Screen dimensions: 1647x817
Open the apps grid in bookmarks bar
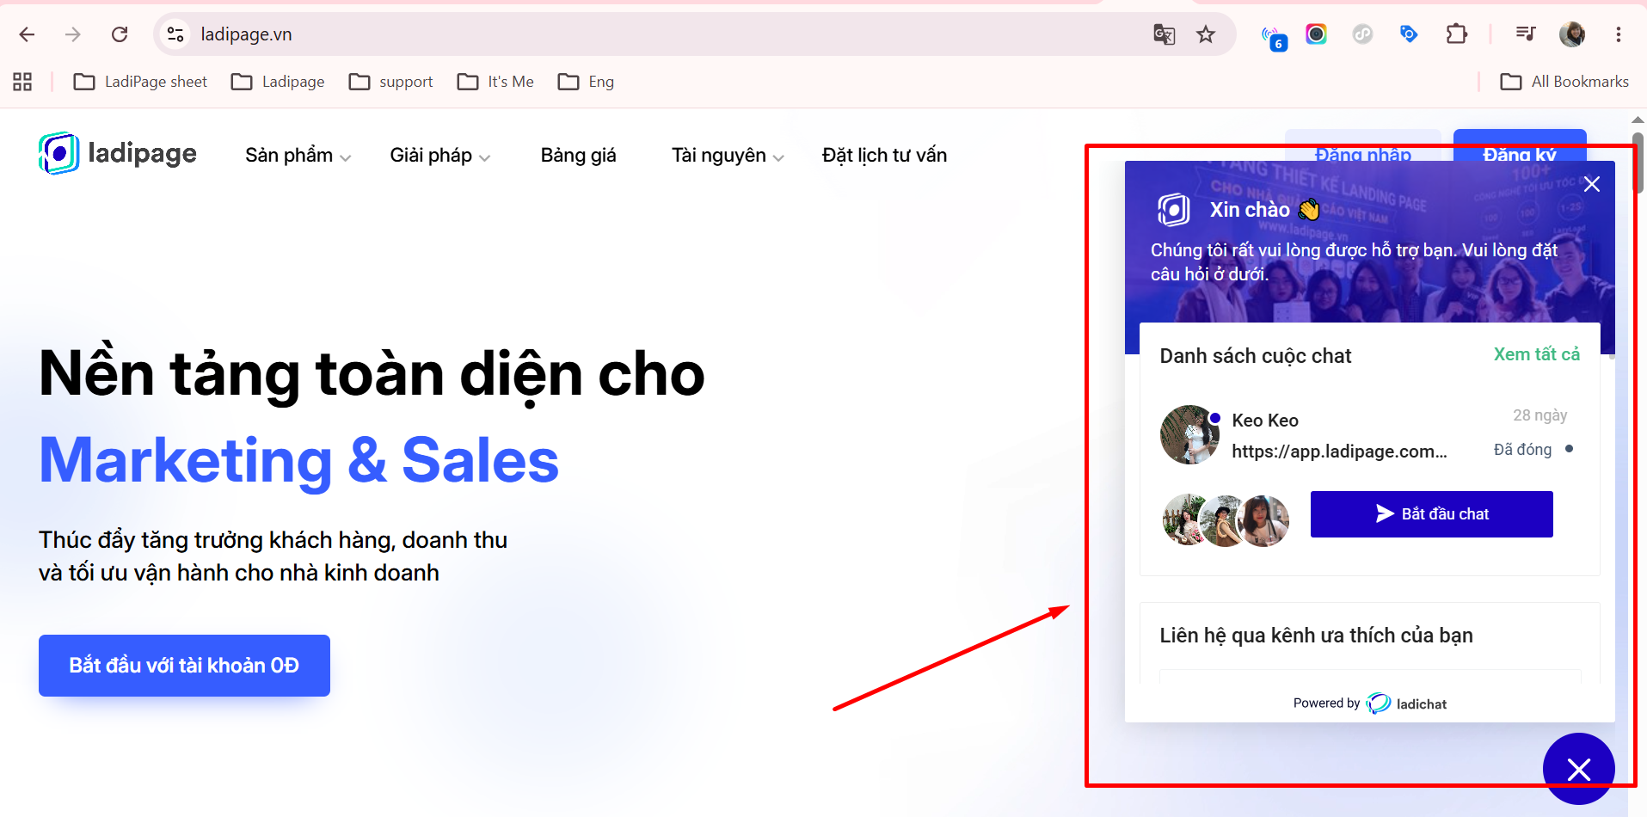click(x=22, y=82)
